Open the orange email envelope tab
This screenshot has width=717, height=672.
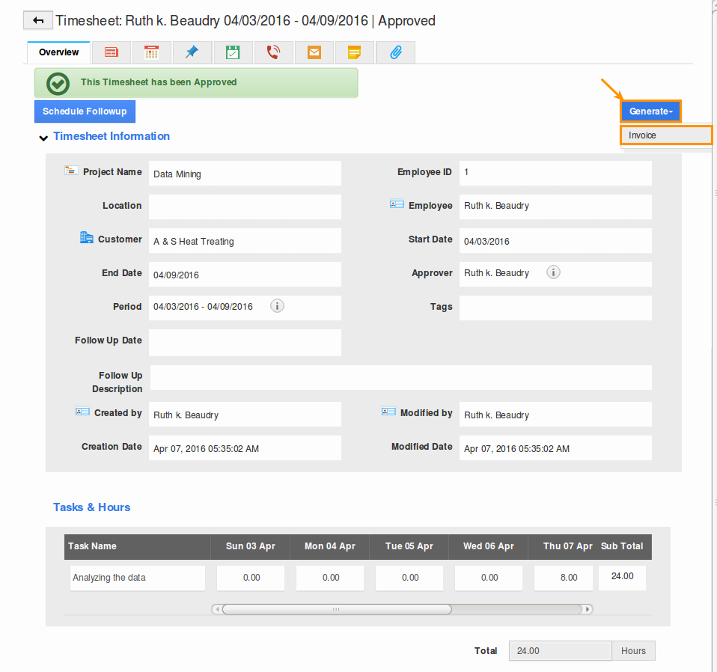pos(314,52)
